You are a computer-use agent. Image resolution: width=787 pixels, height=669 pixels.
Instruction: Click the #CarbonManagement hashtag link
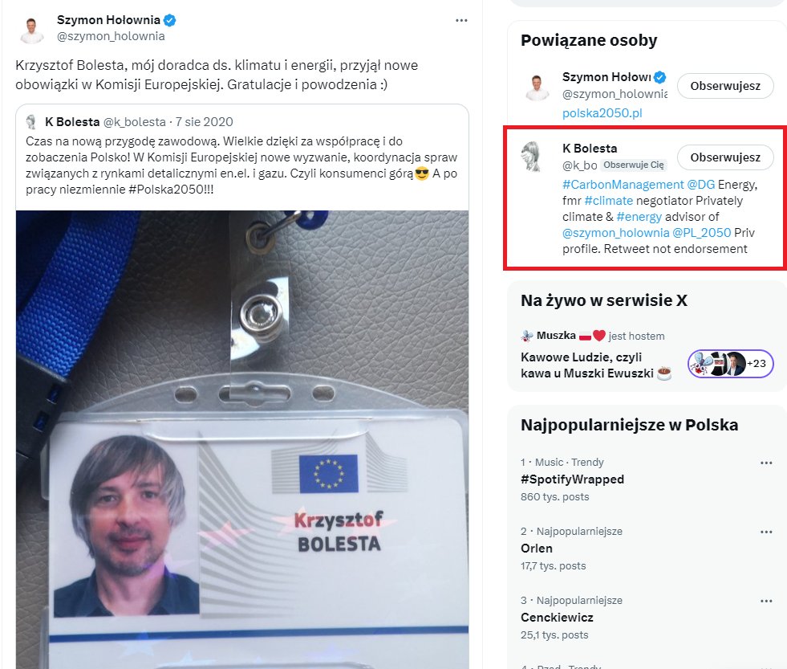tap(623, 185)
